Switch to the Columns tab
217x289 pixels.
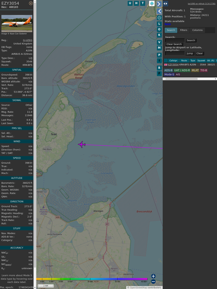pos(197,30)
